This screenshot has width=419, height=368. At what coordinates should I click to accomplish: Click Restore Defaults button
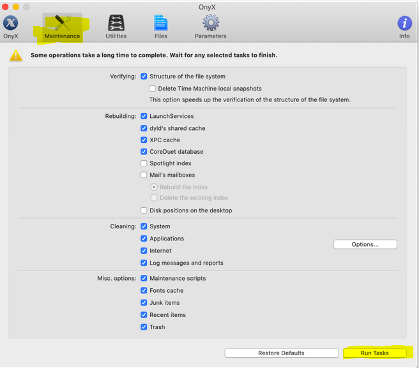coord(282,353)
